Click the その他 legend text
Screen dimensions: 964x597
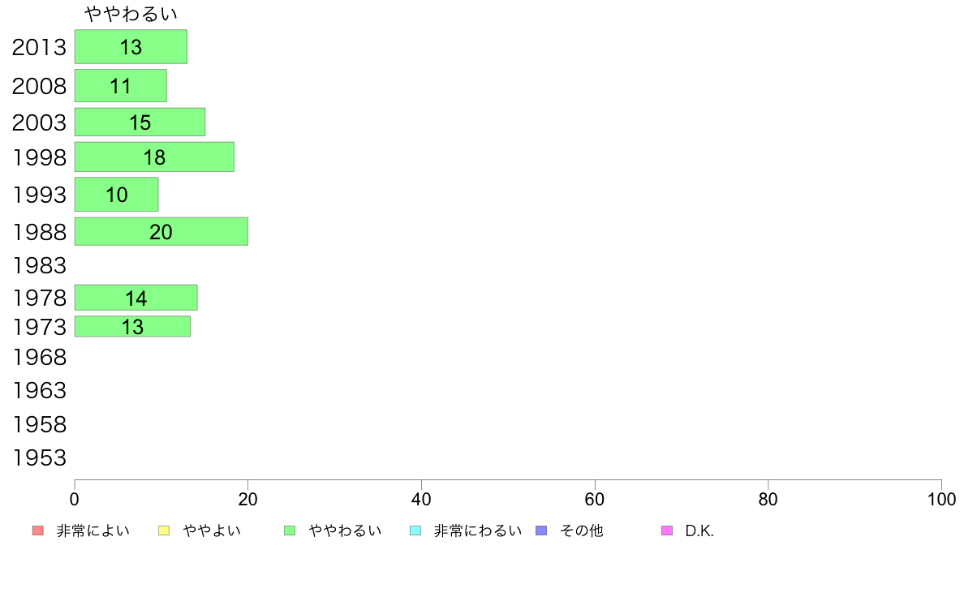[582, 530]
